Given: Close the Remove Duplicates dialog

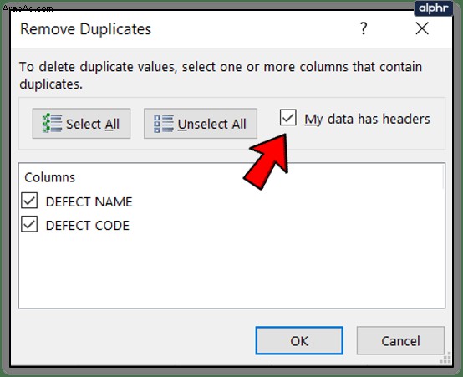Looking at the screenshot, I should coord(422,28).
